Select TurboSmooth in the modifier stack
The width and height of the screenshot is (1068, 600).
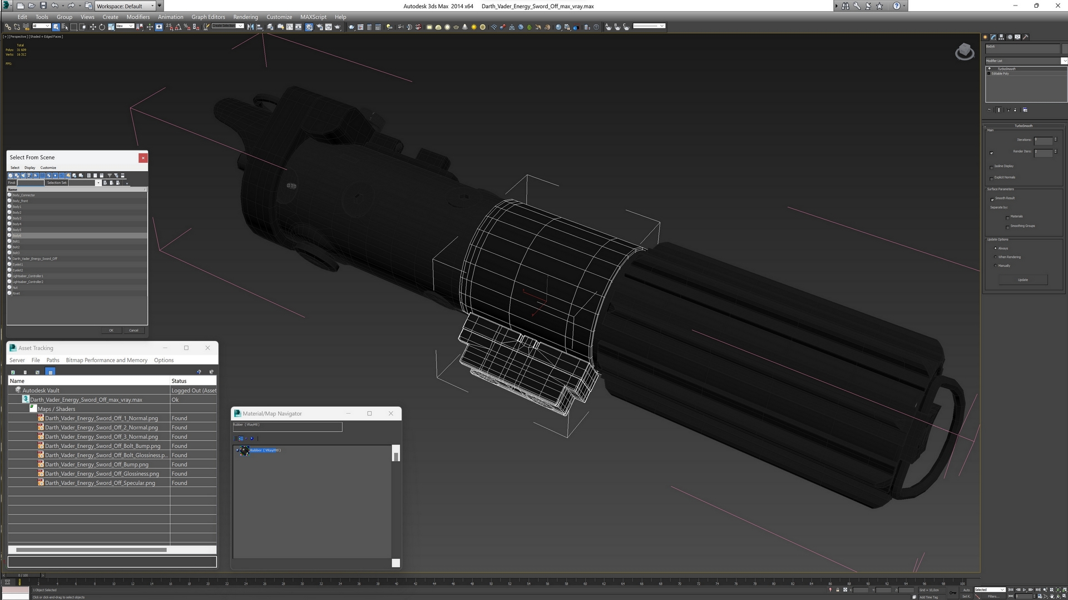[x=1006, y=69]
